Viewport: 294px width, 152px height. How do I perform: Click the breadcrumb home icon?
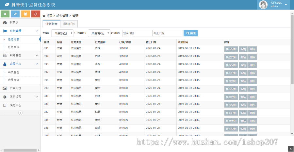click(x=44, y=16)
